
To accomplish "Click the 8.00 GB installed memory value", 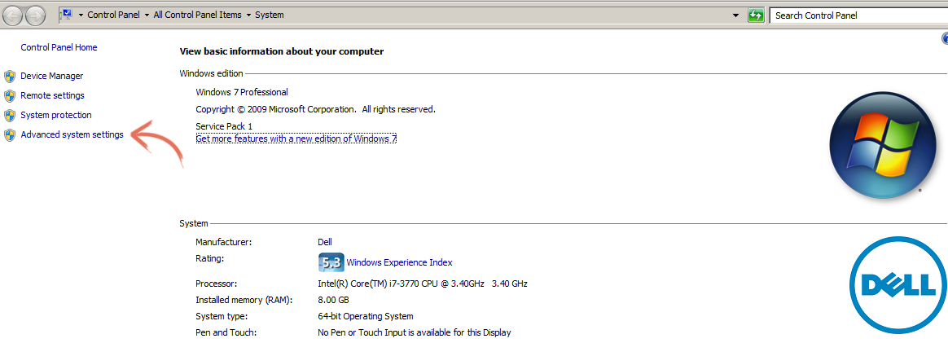I will (333, 300).
